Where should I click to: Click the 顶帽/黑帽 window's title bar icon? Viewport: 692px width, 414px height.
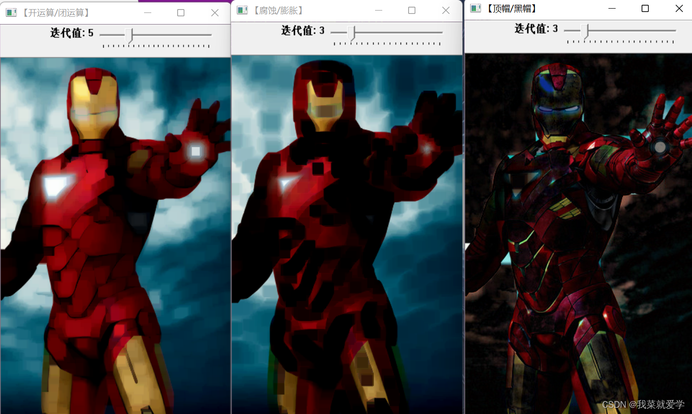point(475,8)
